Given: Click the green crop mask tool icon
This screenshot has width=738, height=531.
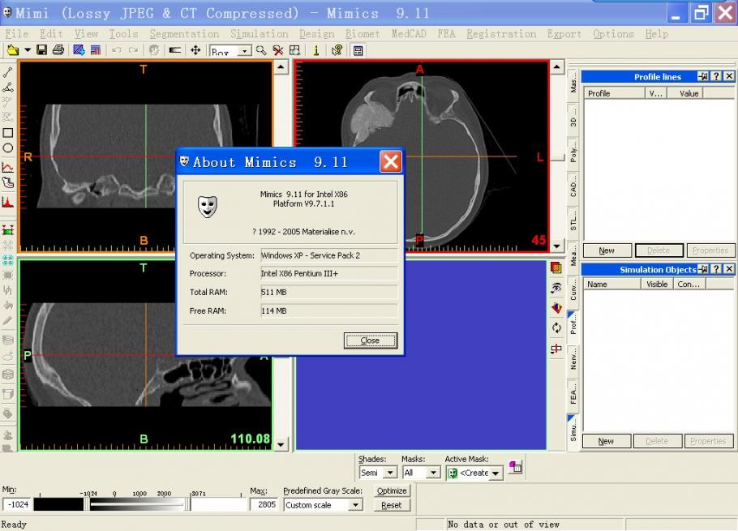Looking at the screenshot, I should tap(7, 230).
